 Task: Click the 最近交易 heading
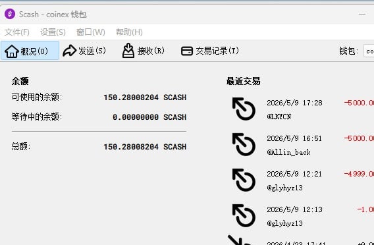[x=243, y=82]
